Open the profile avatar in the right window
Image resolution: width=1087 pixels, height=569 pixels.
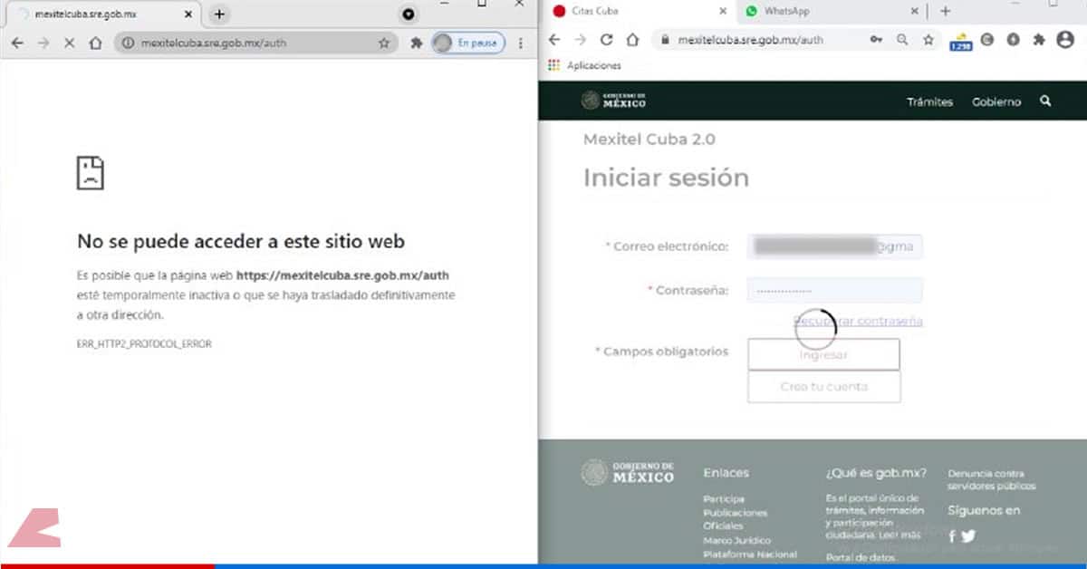pos(1064,40)
